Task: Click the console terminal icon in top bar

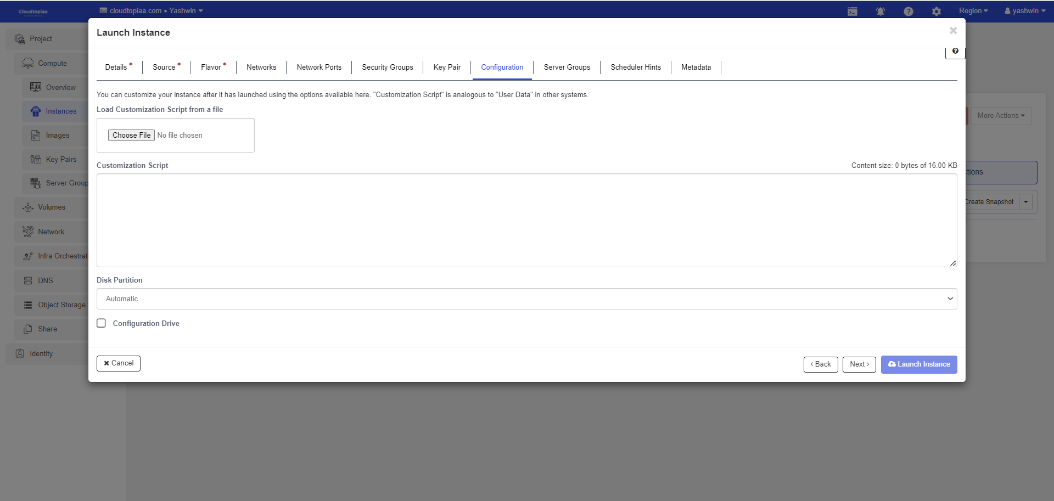Action: point(852,12)
